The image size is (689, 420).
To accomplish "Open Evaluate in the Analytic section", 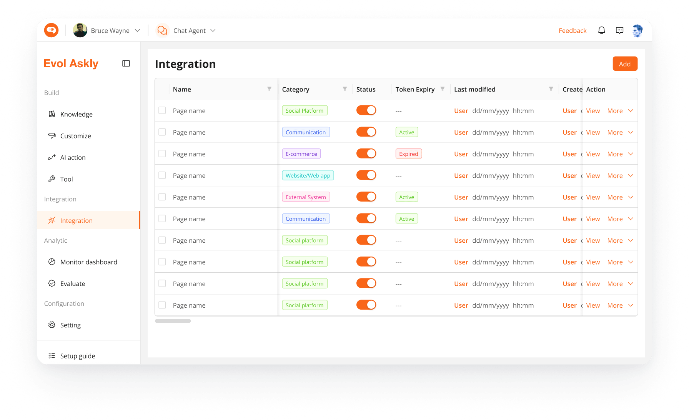I will coord(88,283).
